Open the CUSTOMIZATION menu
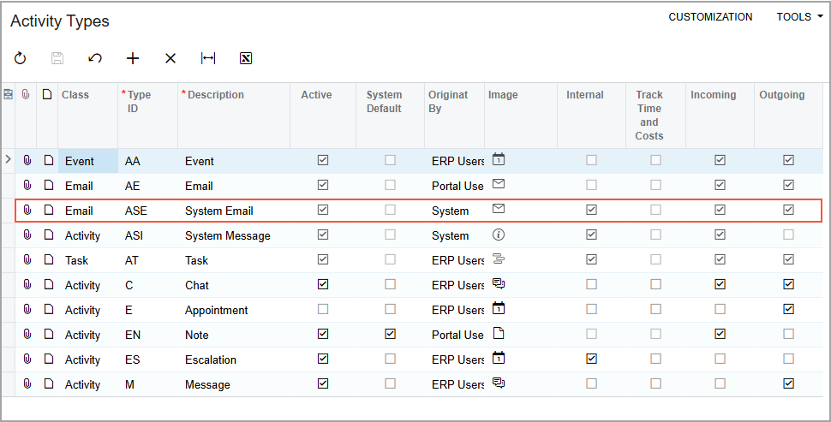 click(710, 17)
